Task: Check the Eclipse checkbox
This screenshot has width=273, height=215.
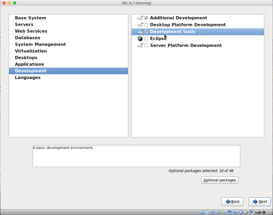Action: click(x=146, y=39)
